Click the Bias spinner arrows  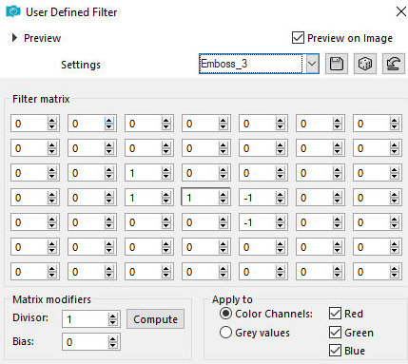click(113, 342)
